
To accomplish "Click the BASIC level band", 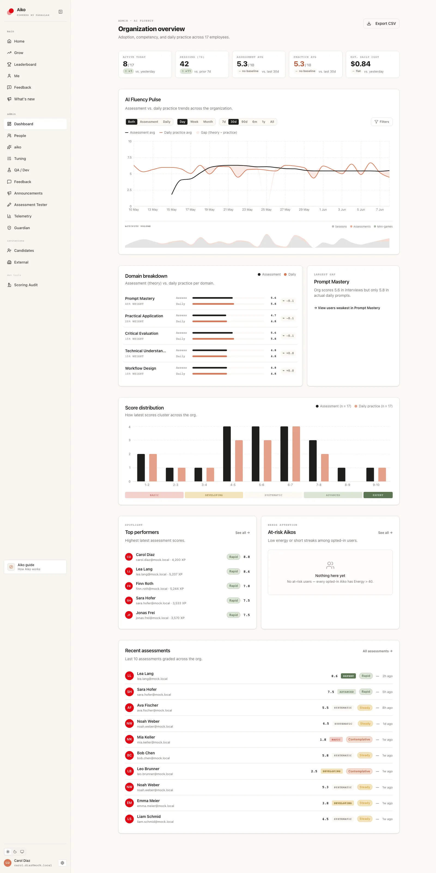I will point(154,495).
